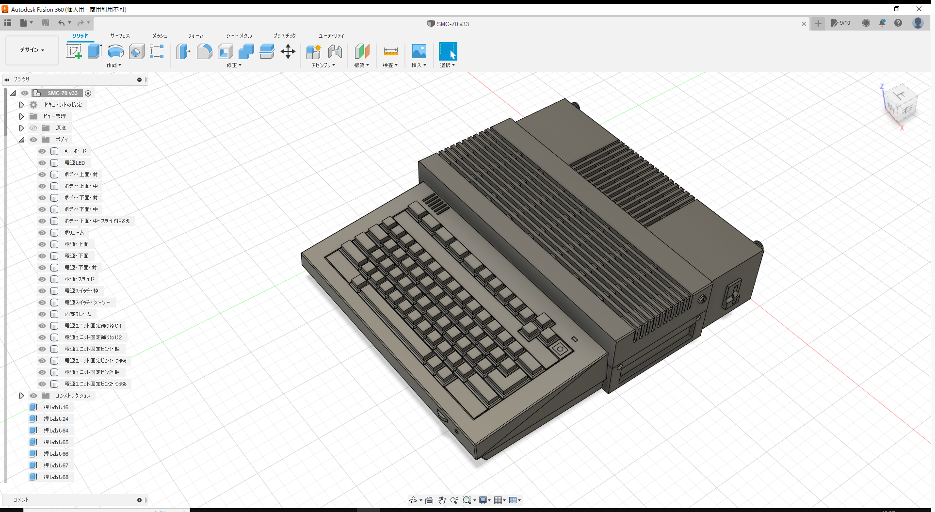Click the デザイン workspace button
935x512 pixels.
coord(31,50)
